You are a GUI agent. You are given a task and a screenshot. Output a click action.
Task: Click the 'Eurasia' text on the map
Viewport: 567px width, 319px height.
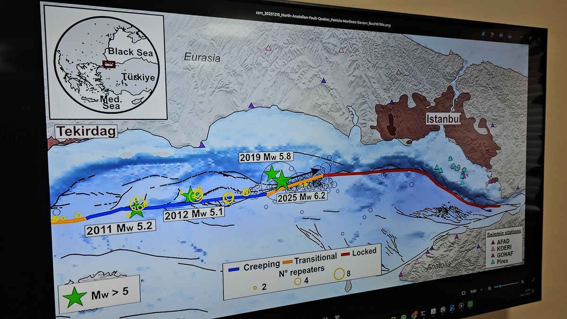pyautogui.click(x=202, y=58)
